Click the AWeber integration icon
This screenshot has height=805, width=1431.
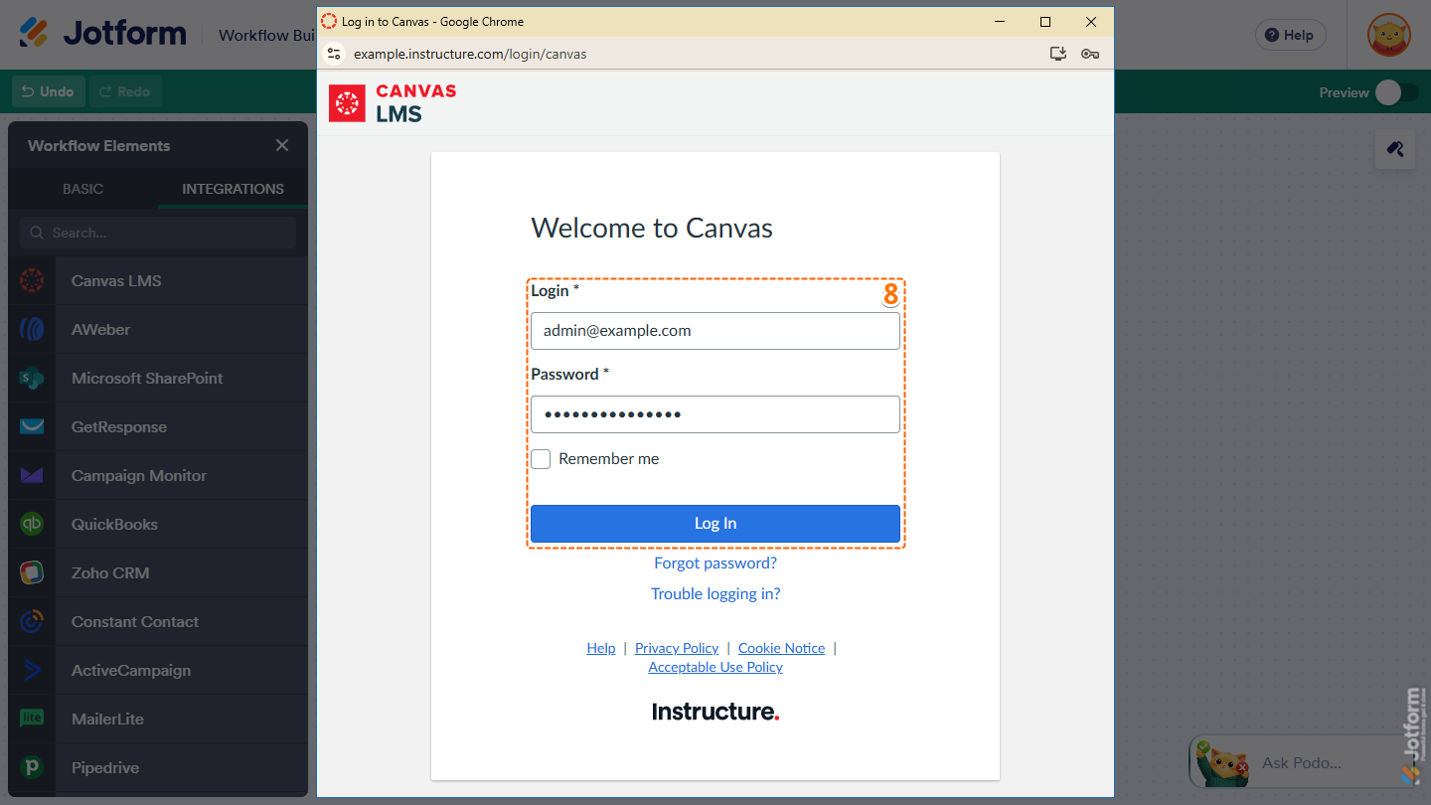(32, 330)
